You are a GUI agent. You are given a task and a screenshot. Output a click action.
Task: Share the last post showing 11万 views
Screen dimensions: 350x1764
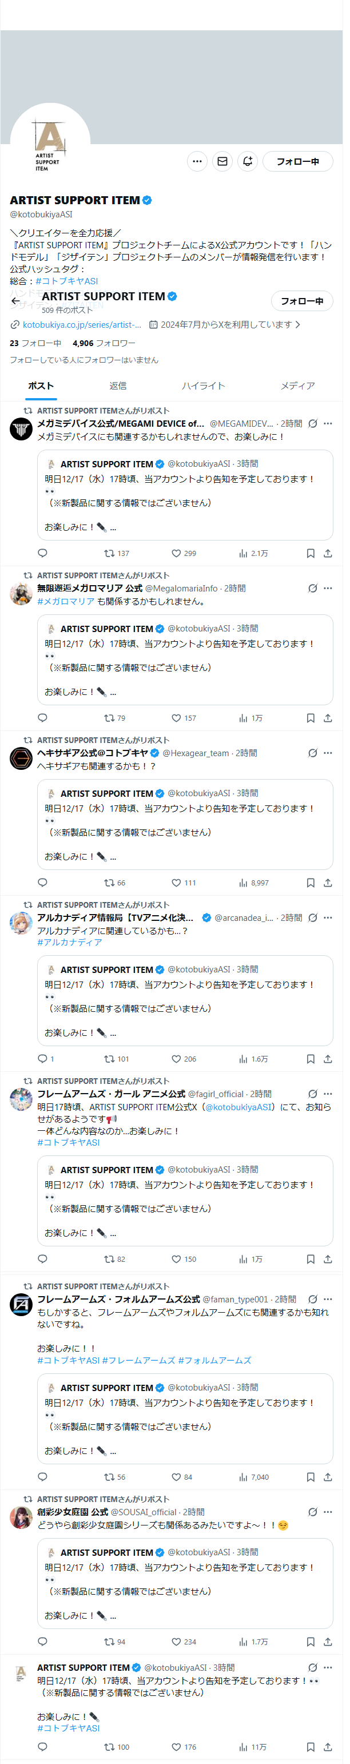327,1747
